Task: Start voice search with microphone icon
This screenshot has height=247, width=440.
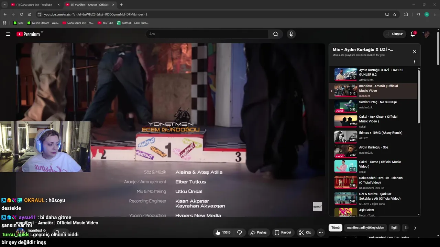Action: pyautogui.click(x=291, y=34)
